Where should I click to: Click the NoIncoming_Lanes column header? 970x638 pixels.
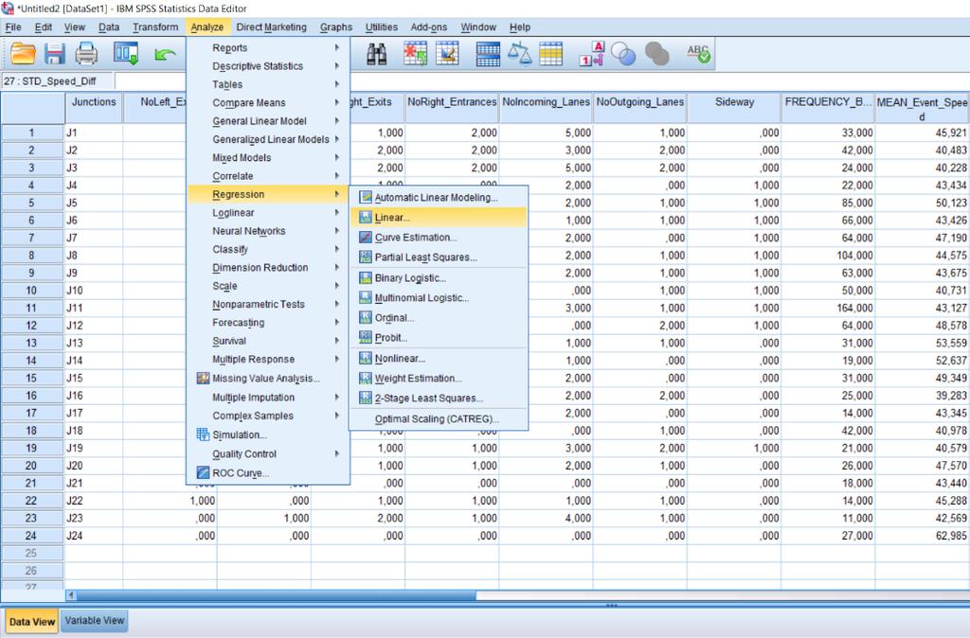coord(546,108)
